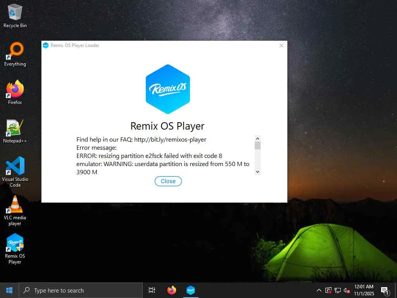Click the 'Remix OS Player' heading text
The height and width of the screenshot is (298, 397).
[x=167, y=126]
